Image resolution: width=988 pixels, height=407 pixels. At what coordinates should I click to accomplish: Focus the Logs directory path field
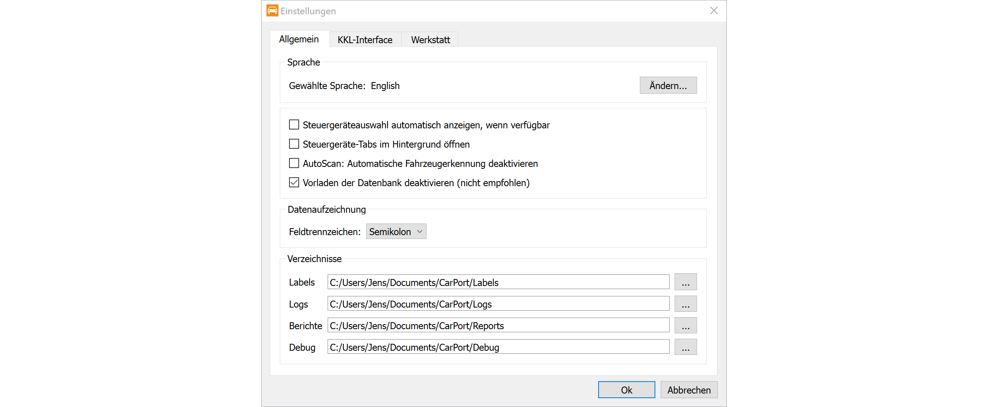[498, 304]
